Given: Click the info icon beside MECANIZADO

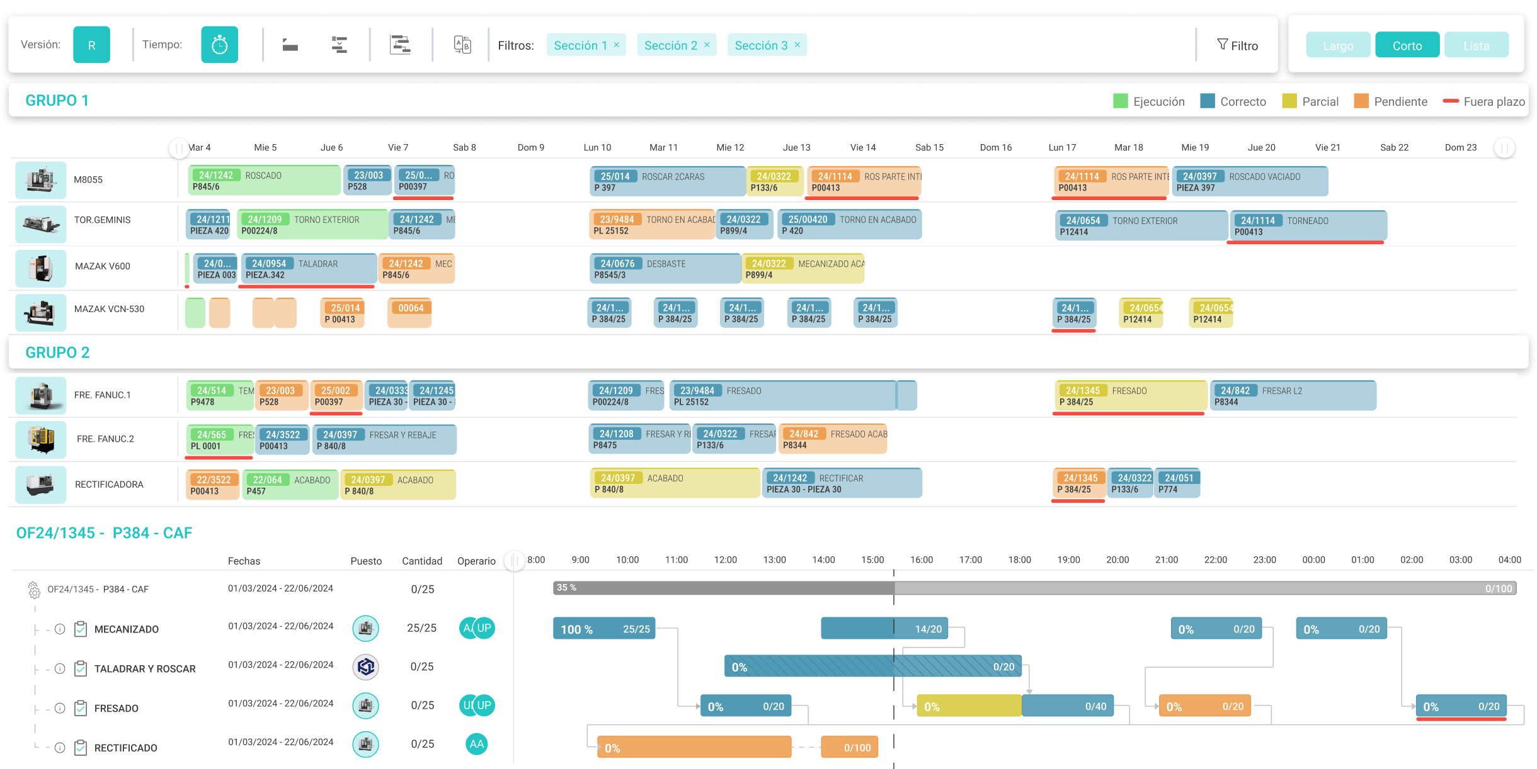Looking at the screenshot, I should [x=60, y=629].
